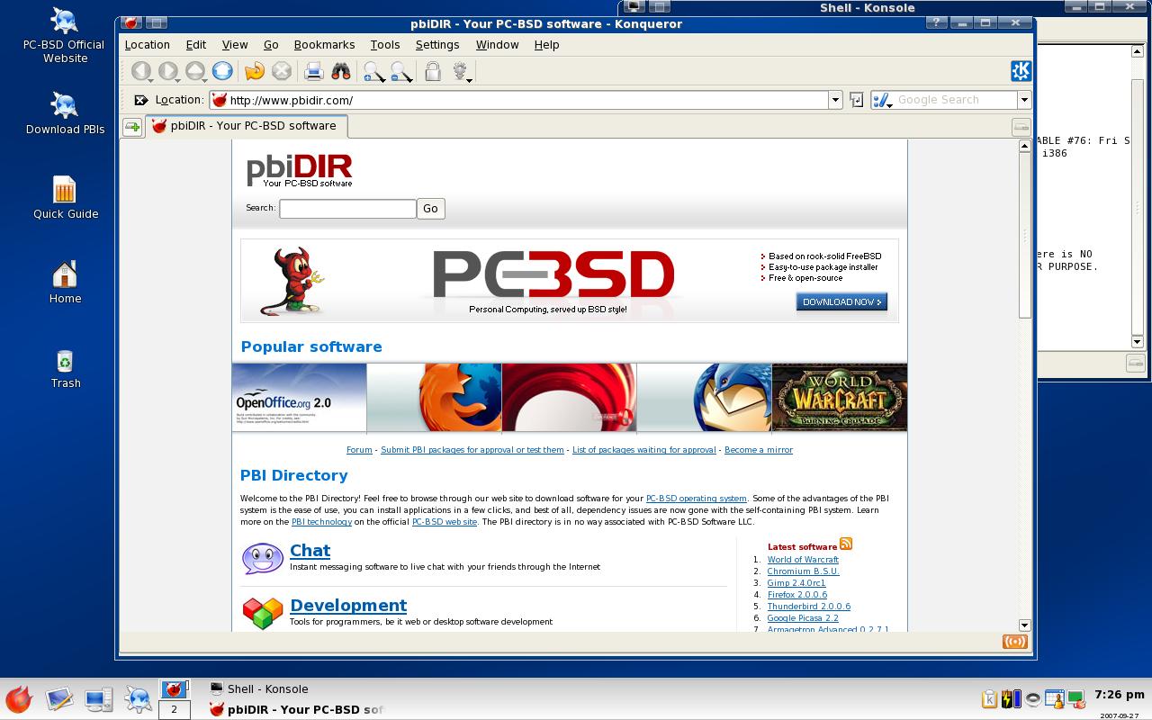Expand the Google Search history dropdown arrow
The image size is (1152, 720).
tap(1023, 100)
